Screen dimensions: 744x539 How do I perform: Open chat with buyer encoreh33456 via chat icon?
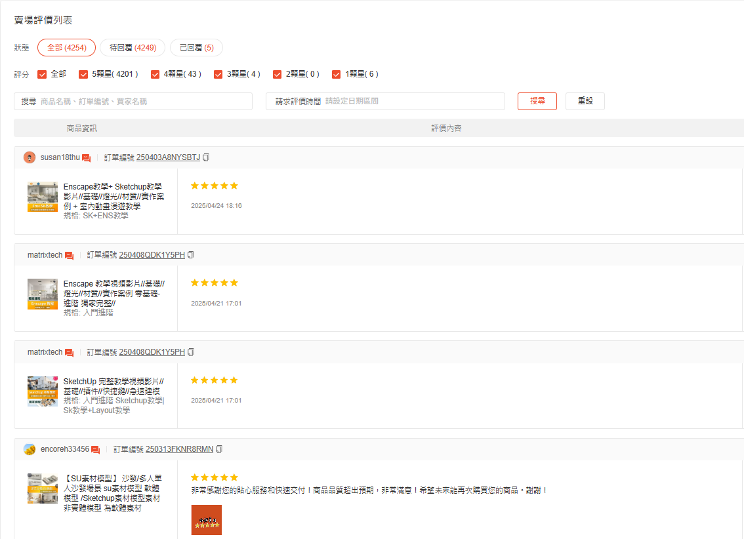[96, 449]
